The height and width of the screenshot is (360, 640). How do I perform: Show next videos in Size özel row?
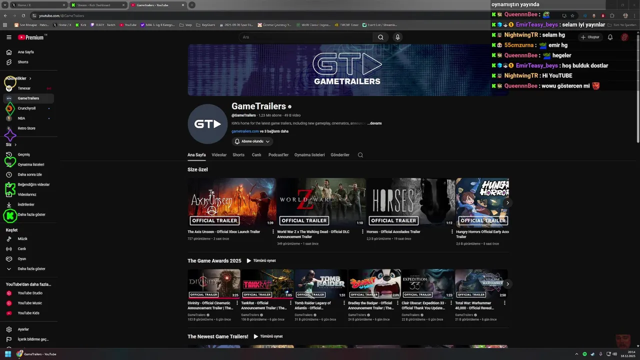click(x=507, y=202)
